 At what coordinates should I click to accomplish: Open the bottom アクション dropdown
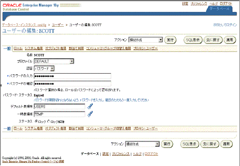(142, 144)
